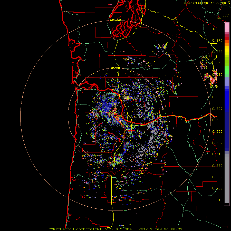Viewport: 231px width, 231px height.
Task: Click the bright green color bar segment
Action: 227,70
